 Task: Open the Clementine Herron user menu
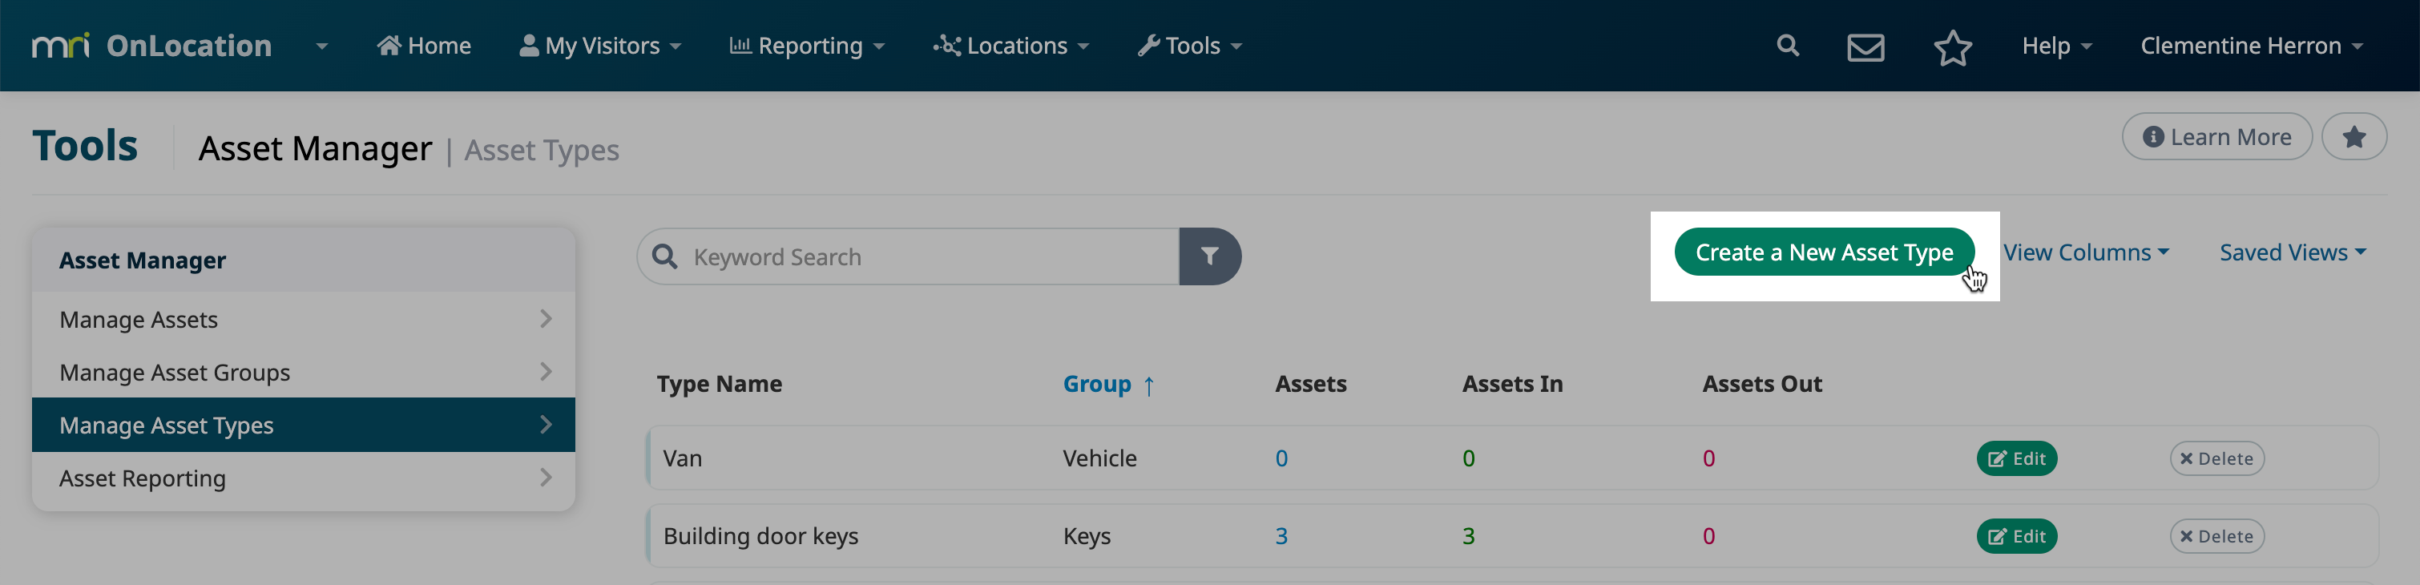pos(2251,45)
